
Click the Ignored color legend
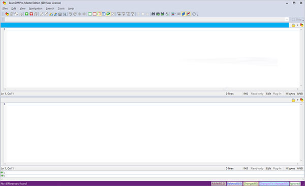[295, 183]
